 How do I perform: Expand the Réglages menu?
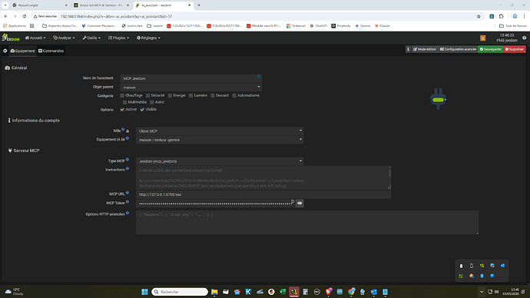click(x=148, y=38)
